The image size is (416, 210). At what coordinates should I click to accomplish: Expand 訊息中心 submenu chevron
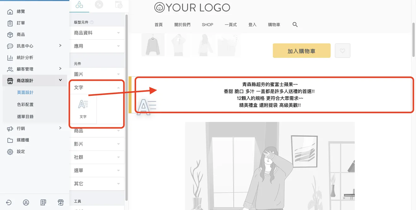(x=60, y=46)
